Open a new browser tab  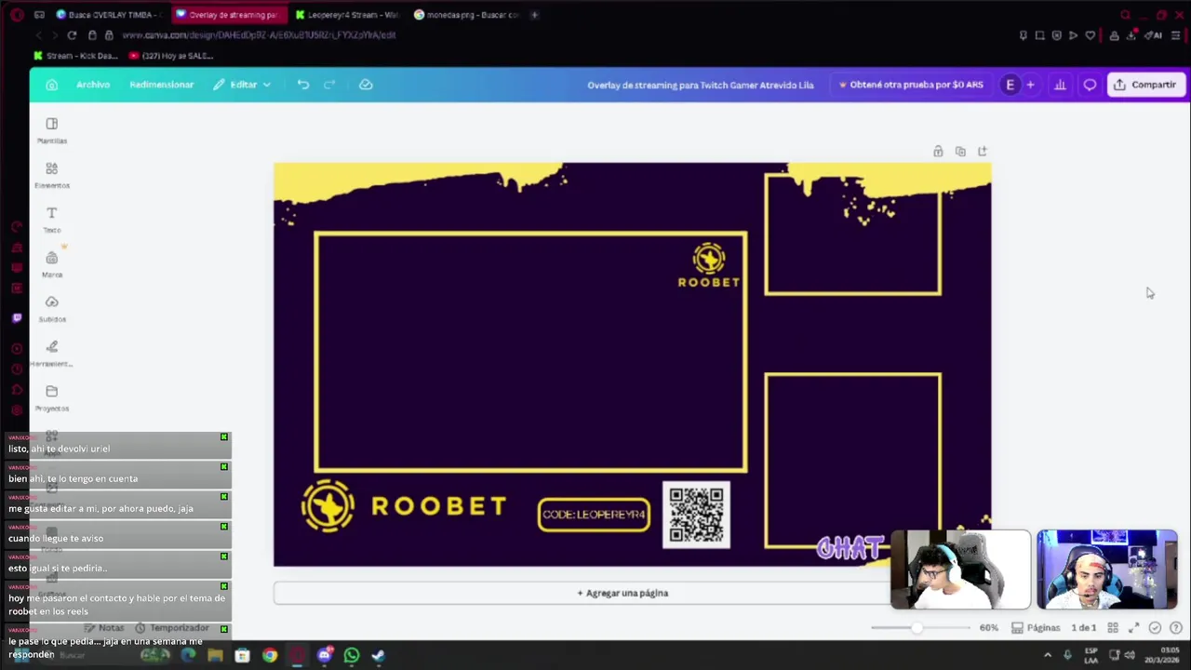coord(534,15)
